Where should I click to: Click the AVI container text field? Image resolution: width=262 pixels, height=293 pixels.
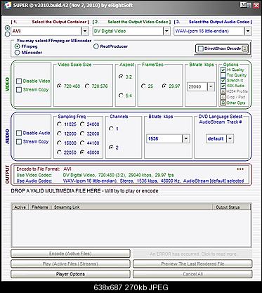click(46, 31)
